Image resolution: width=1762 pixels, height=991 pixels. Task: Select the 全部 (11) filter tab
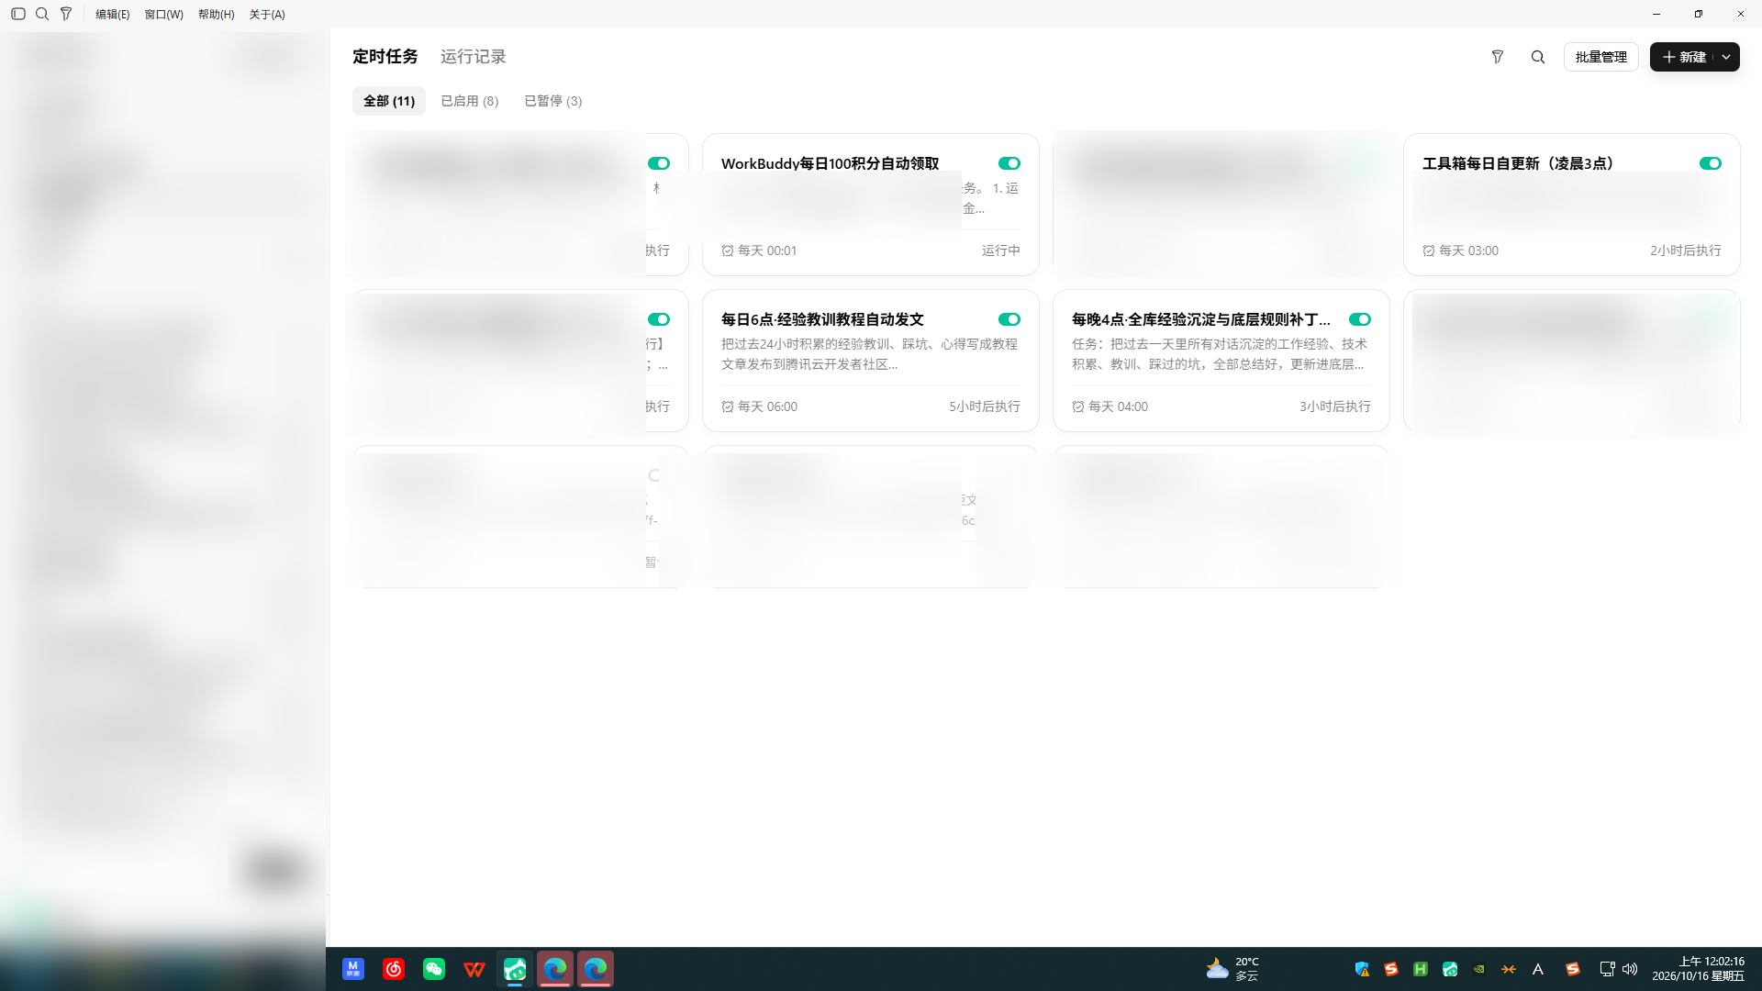coord(389,101)
